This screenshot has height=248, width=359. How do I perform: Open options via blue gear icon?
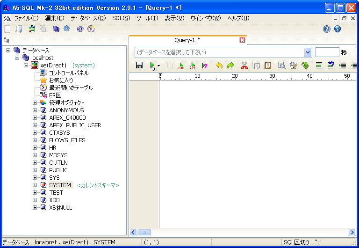pyautogui.click(x=67, y=29)
